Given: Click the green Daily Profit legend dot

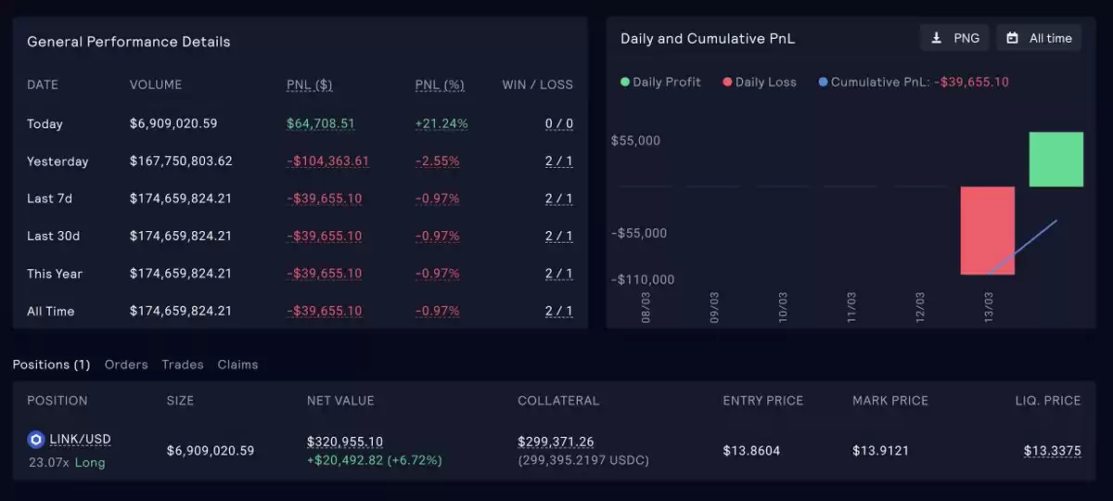Looking at the screenshot, I should coord(625,82).
